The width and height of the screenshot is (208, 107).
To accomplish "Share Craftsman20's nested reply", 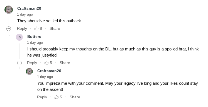I will click(x=75, y=97).
